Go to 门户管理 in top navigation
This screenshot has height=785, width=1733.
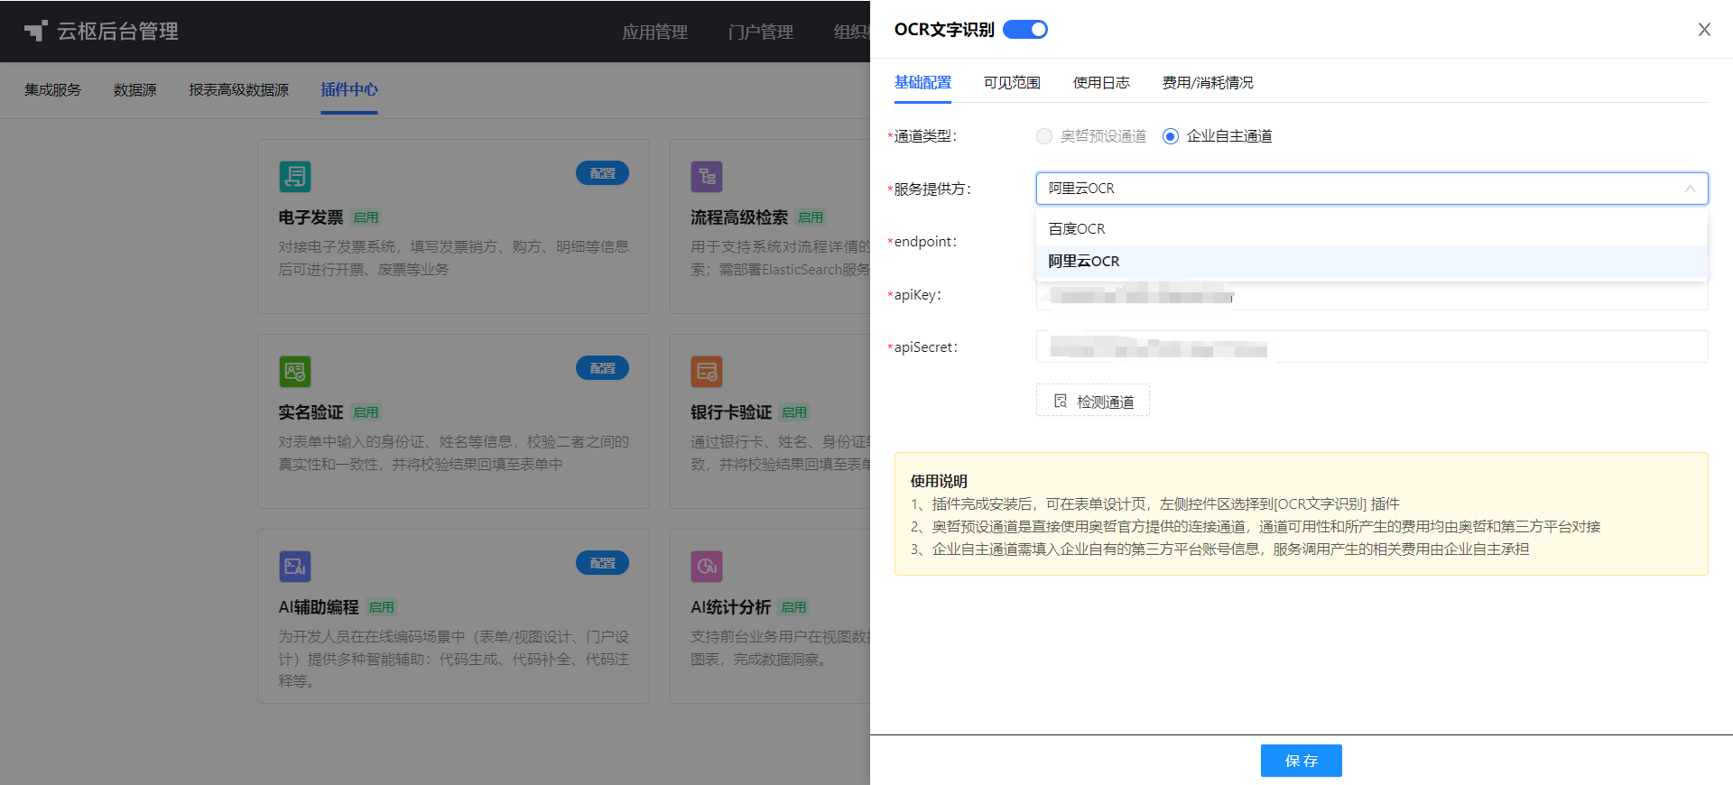[761, 32]
